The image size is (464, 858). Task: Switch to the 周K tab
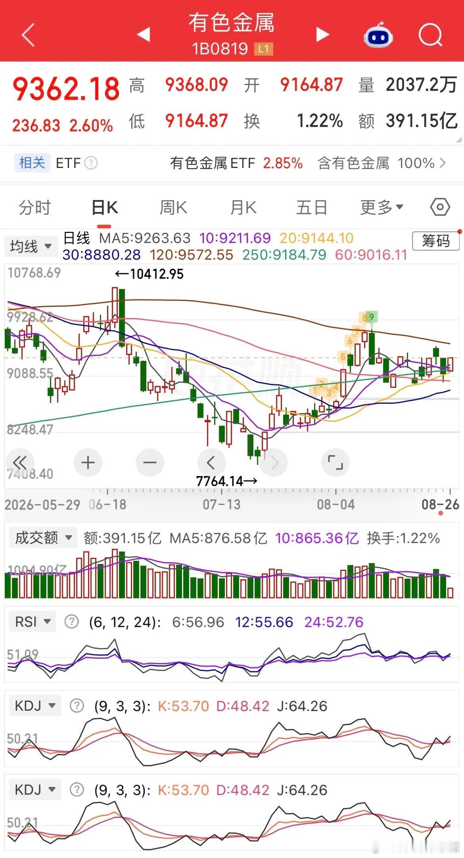173,207
